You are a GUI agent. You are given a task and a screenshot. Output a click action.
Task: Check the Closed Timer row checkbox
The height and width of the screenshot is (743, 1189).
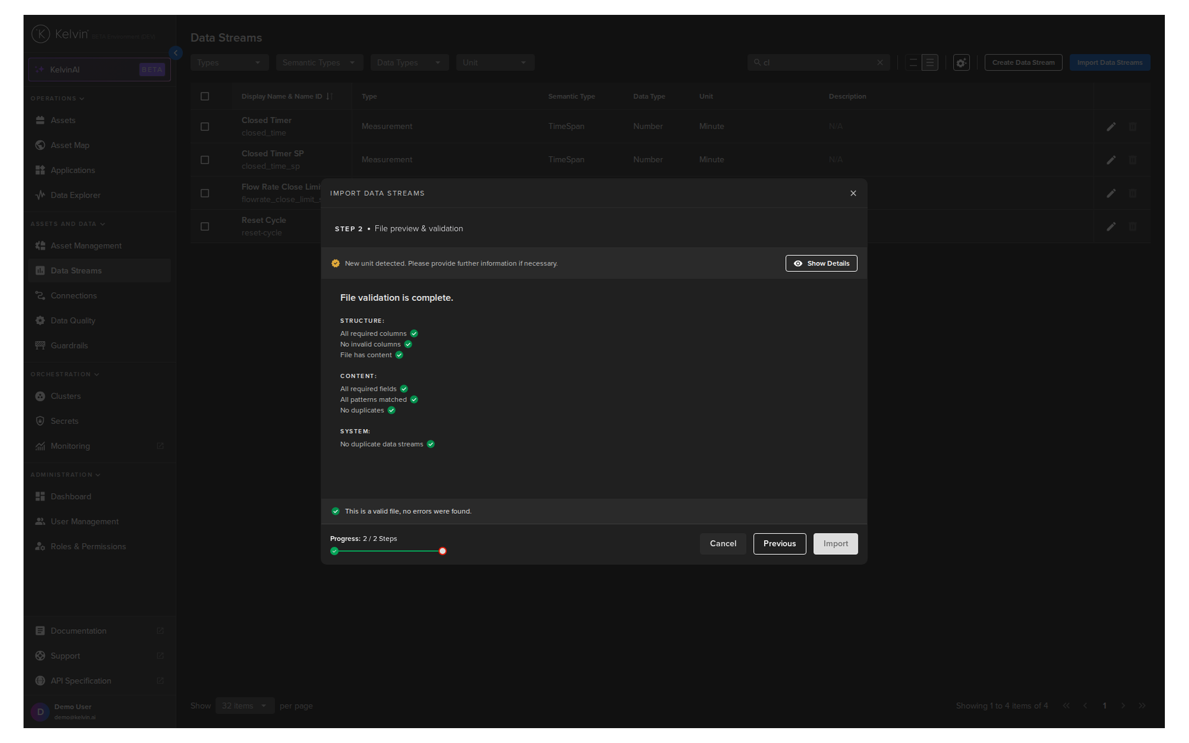coord(205,126)
